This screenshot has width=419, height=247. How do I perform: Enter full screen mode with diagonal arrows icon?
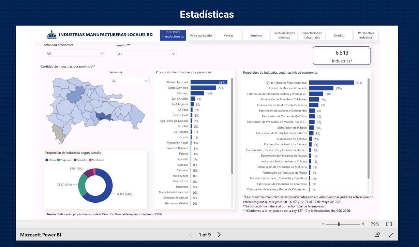point(391,235)
